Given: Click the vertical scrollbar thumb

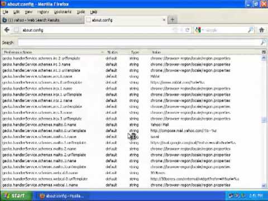Looking at the screenshot, I should tap(264, 119).
